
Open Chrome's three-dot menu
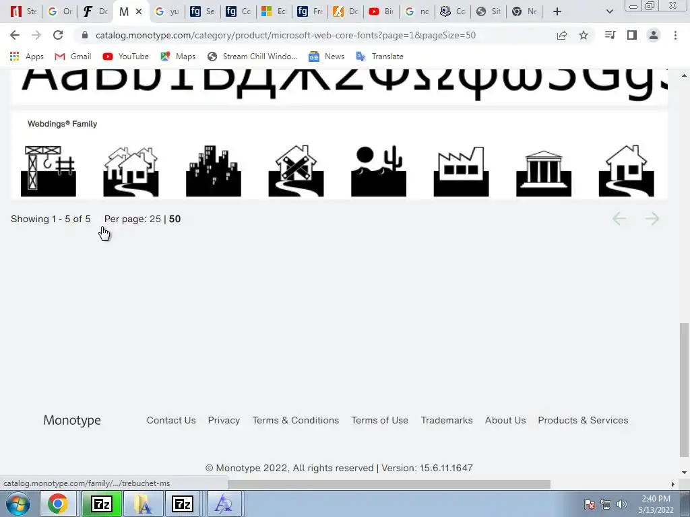(x=675, y=35)
